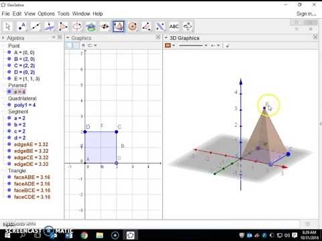Viewport: 322px width, 241px height.
Task: Open the color dropdown arrow in 3D style bar
Action: point(174,46)
